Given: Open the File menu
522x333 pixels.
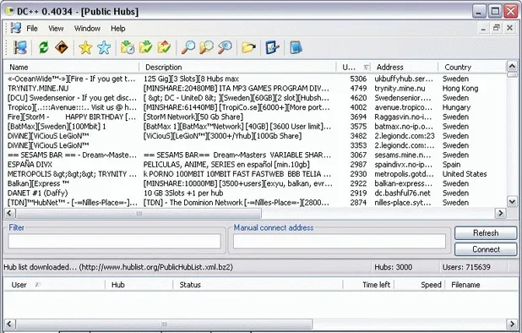Looking at the screenshot, I should pyautogui.click(x=32, y=28).
